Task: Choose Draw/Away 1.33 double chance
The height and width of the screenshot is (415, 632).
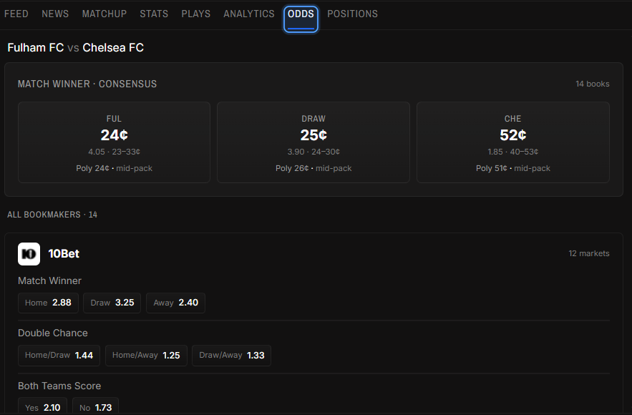Action: coord(232,356)
